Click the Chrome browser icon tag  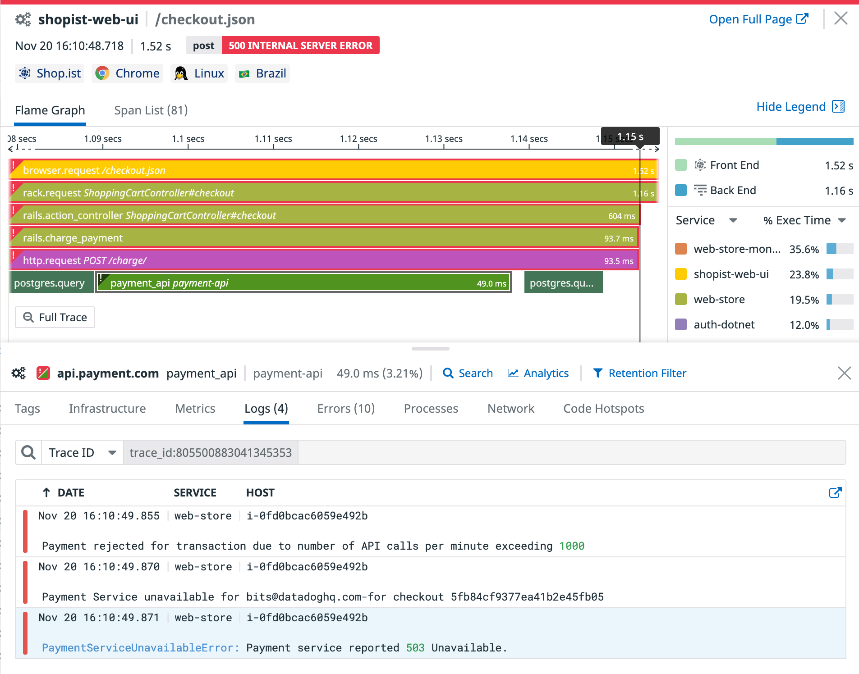point(103,73)
